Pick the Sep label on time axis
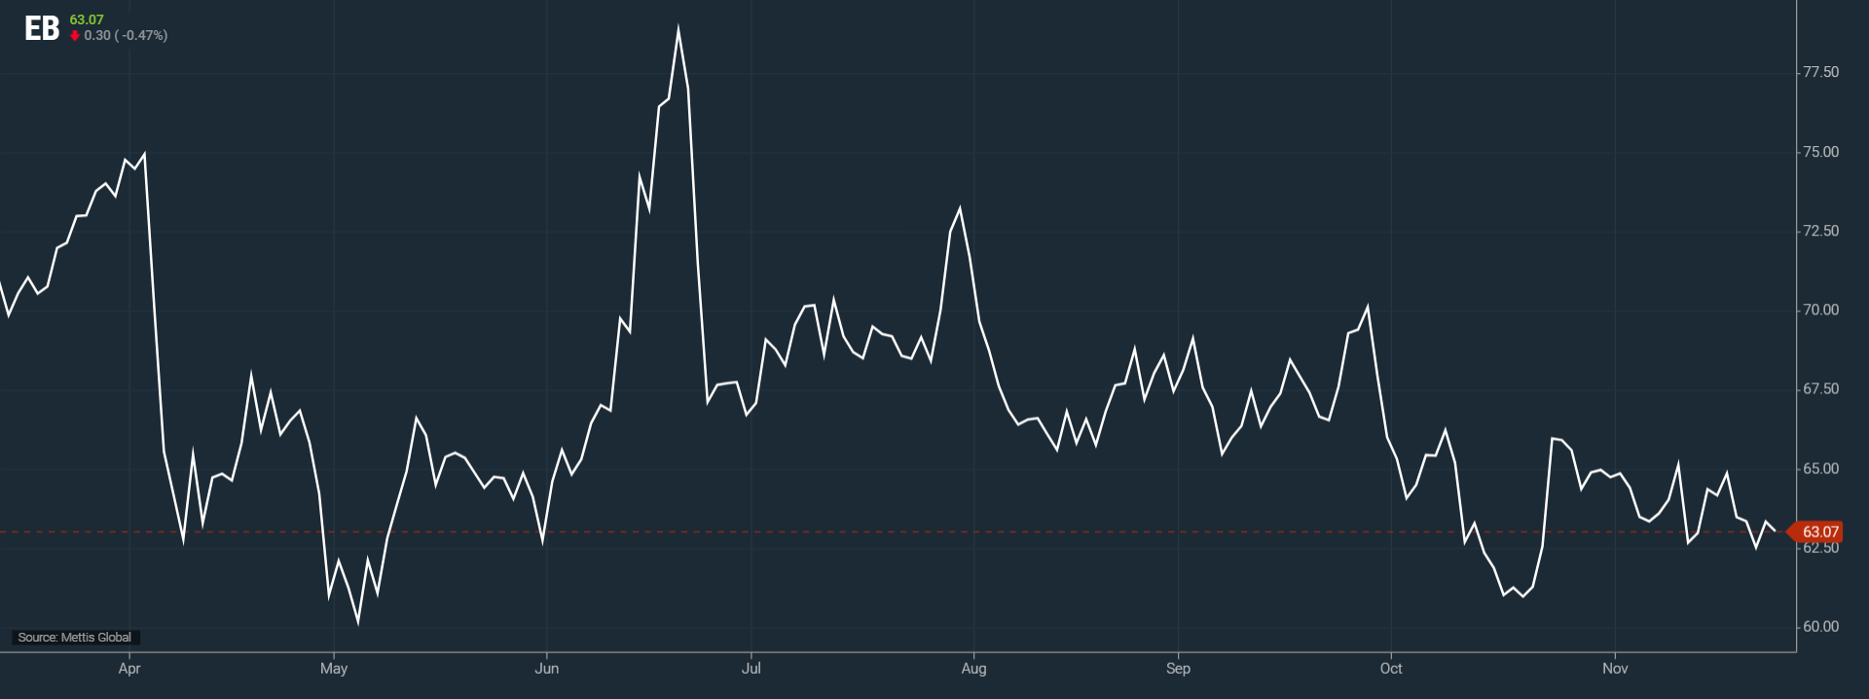 pos(1178,668)
